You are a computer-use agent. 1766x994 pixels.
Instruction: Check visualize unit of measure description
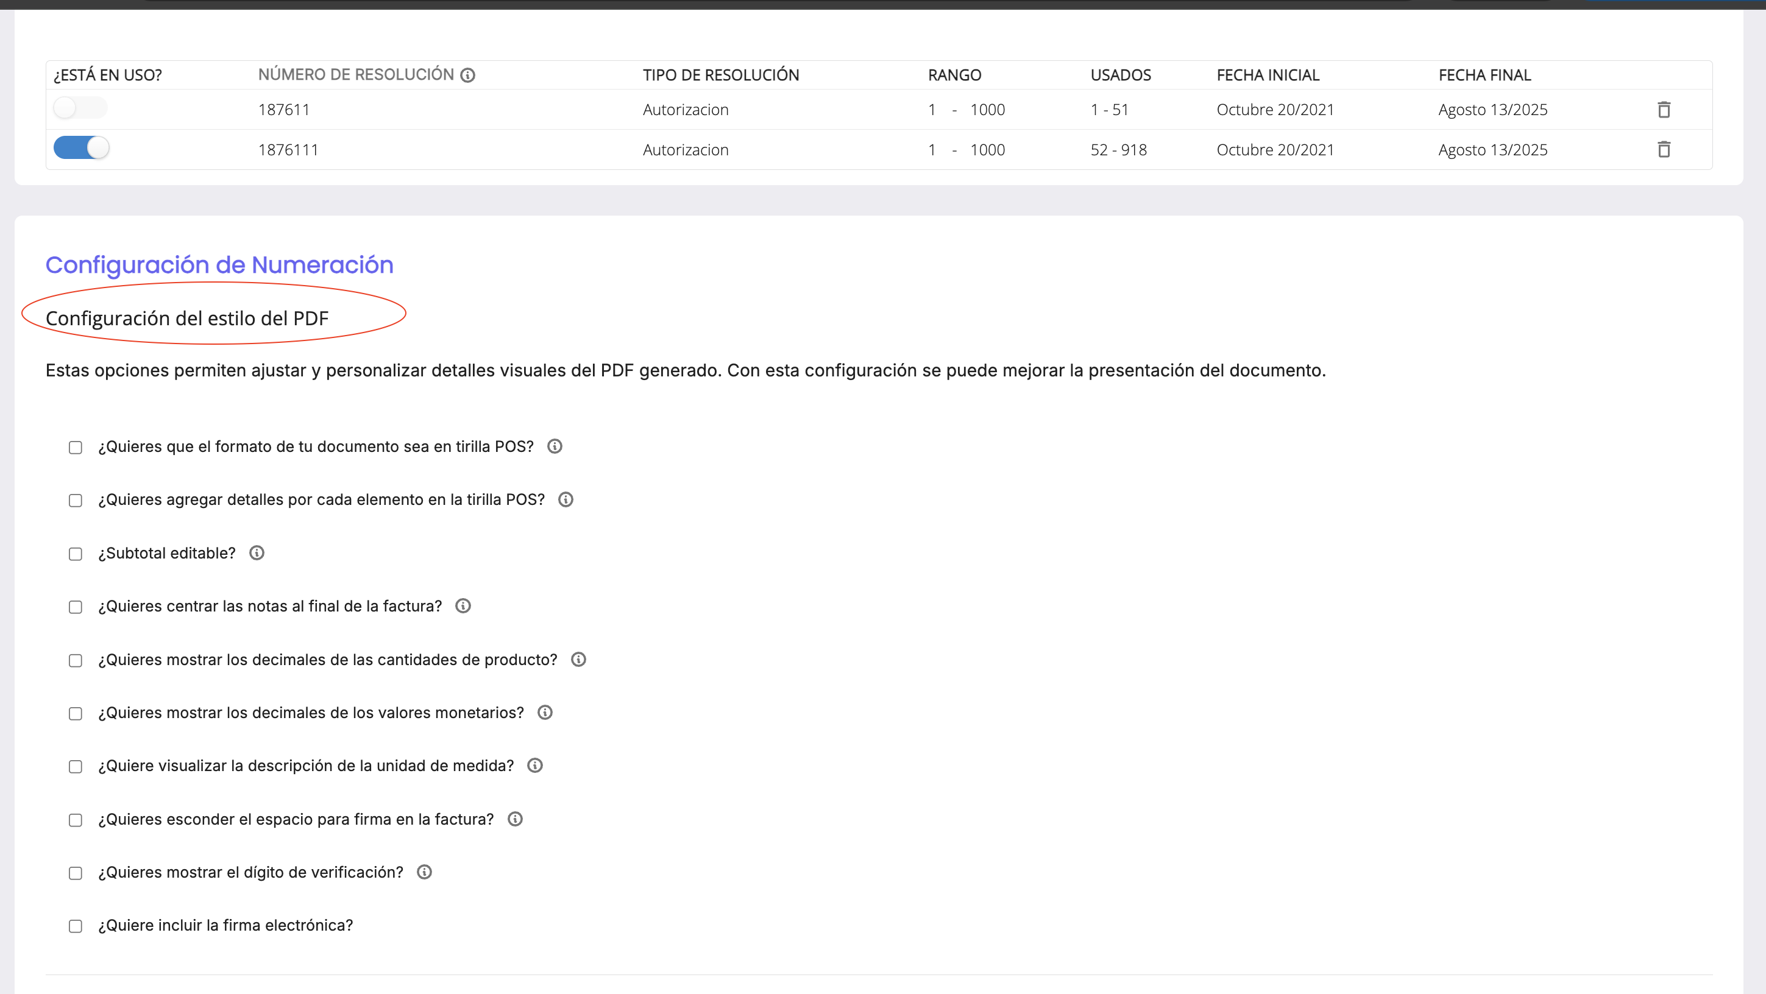[x=76, y=767]
